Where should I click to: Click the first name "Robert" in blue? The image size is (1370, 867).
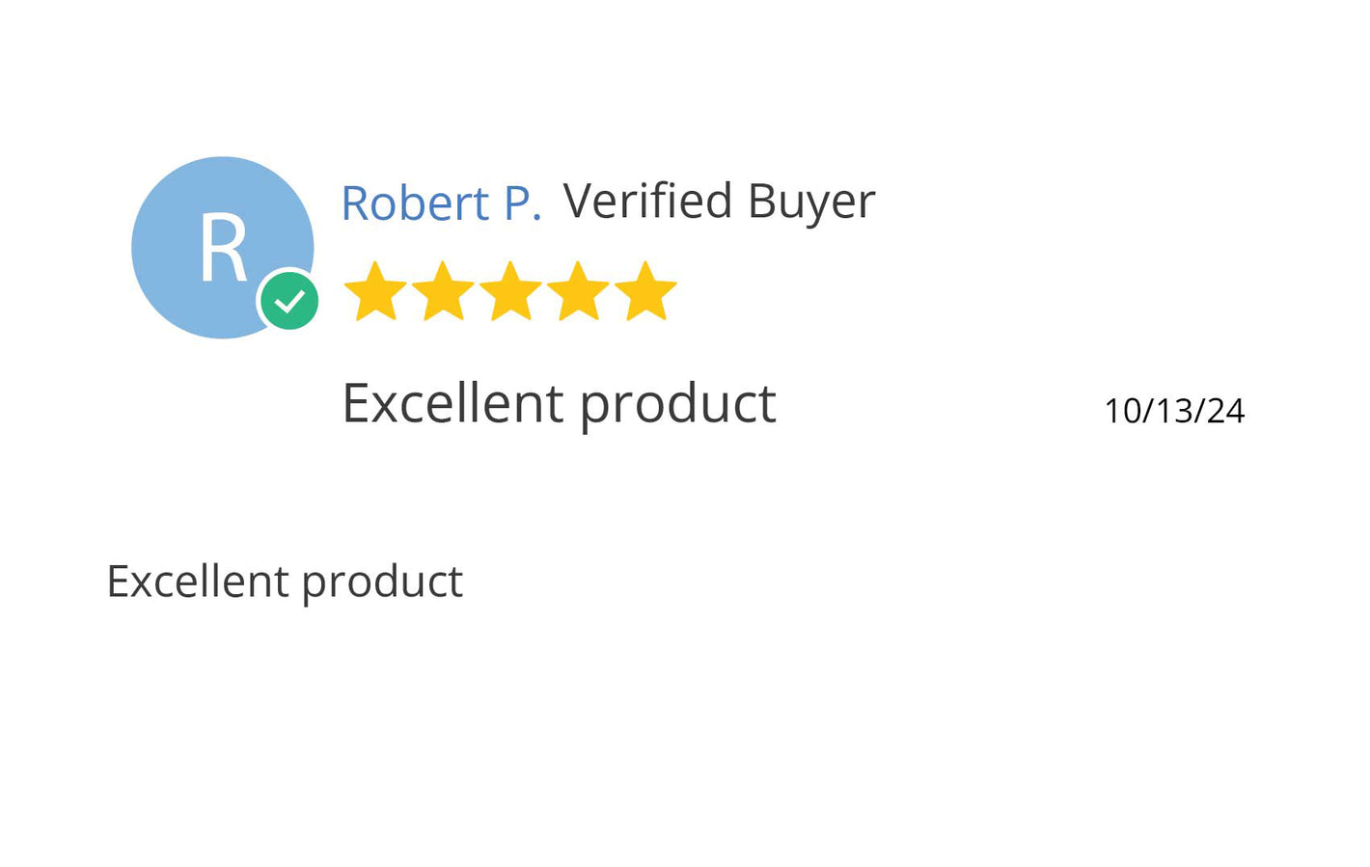click(415, 203)
